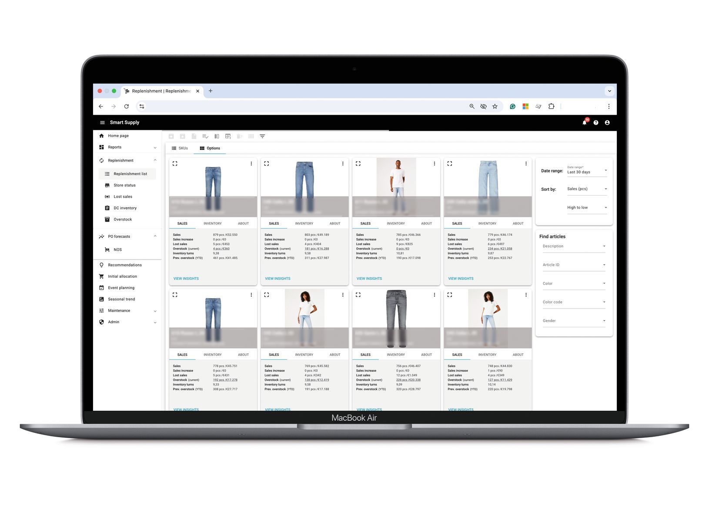Image resolution: width=709 pixels, height=505 pixels.
Task: Open more options on 779 pcs card
Action: tap(526, 164)
